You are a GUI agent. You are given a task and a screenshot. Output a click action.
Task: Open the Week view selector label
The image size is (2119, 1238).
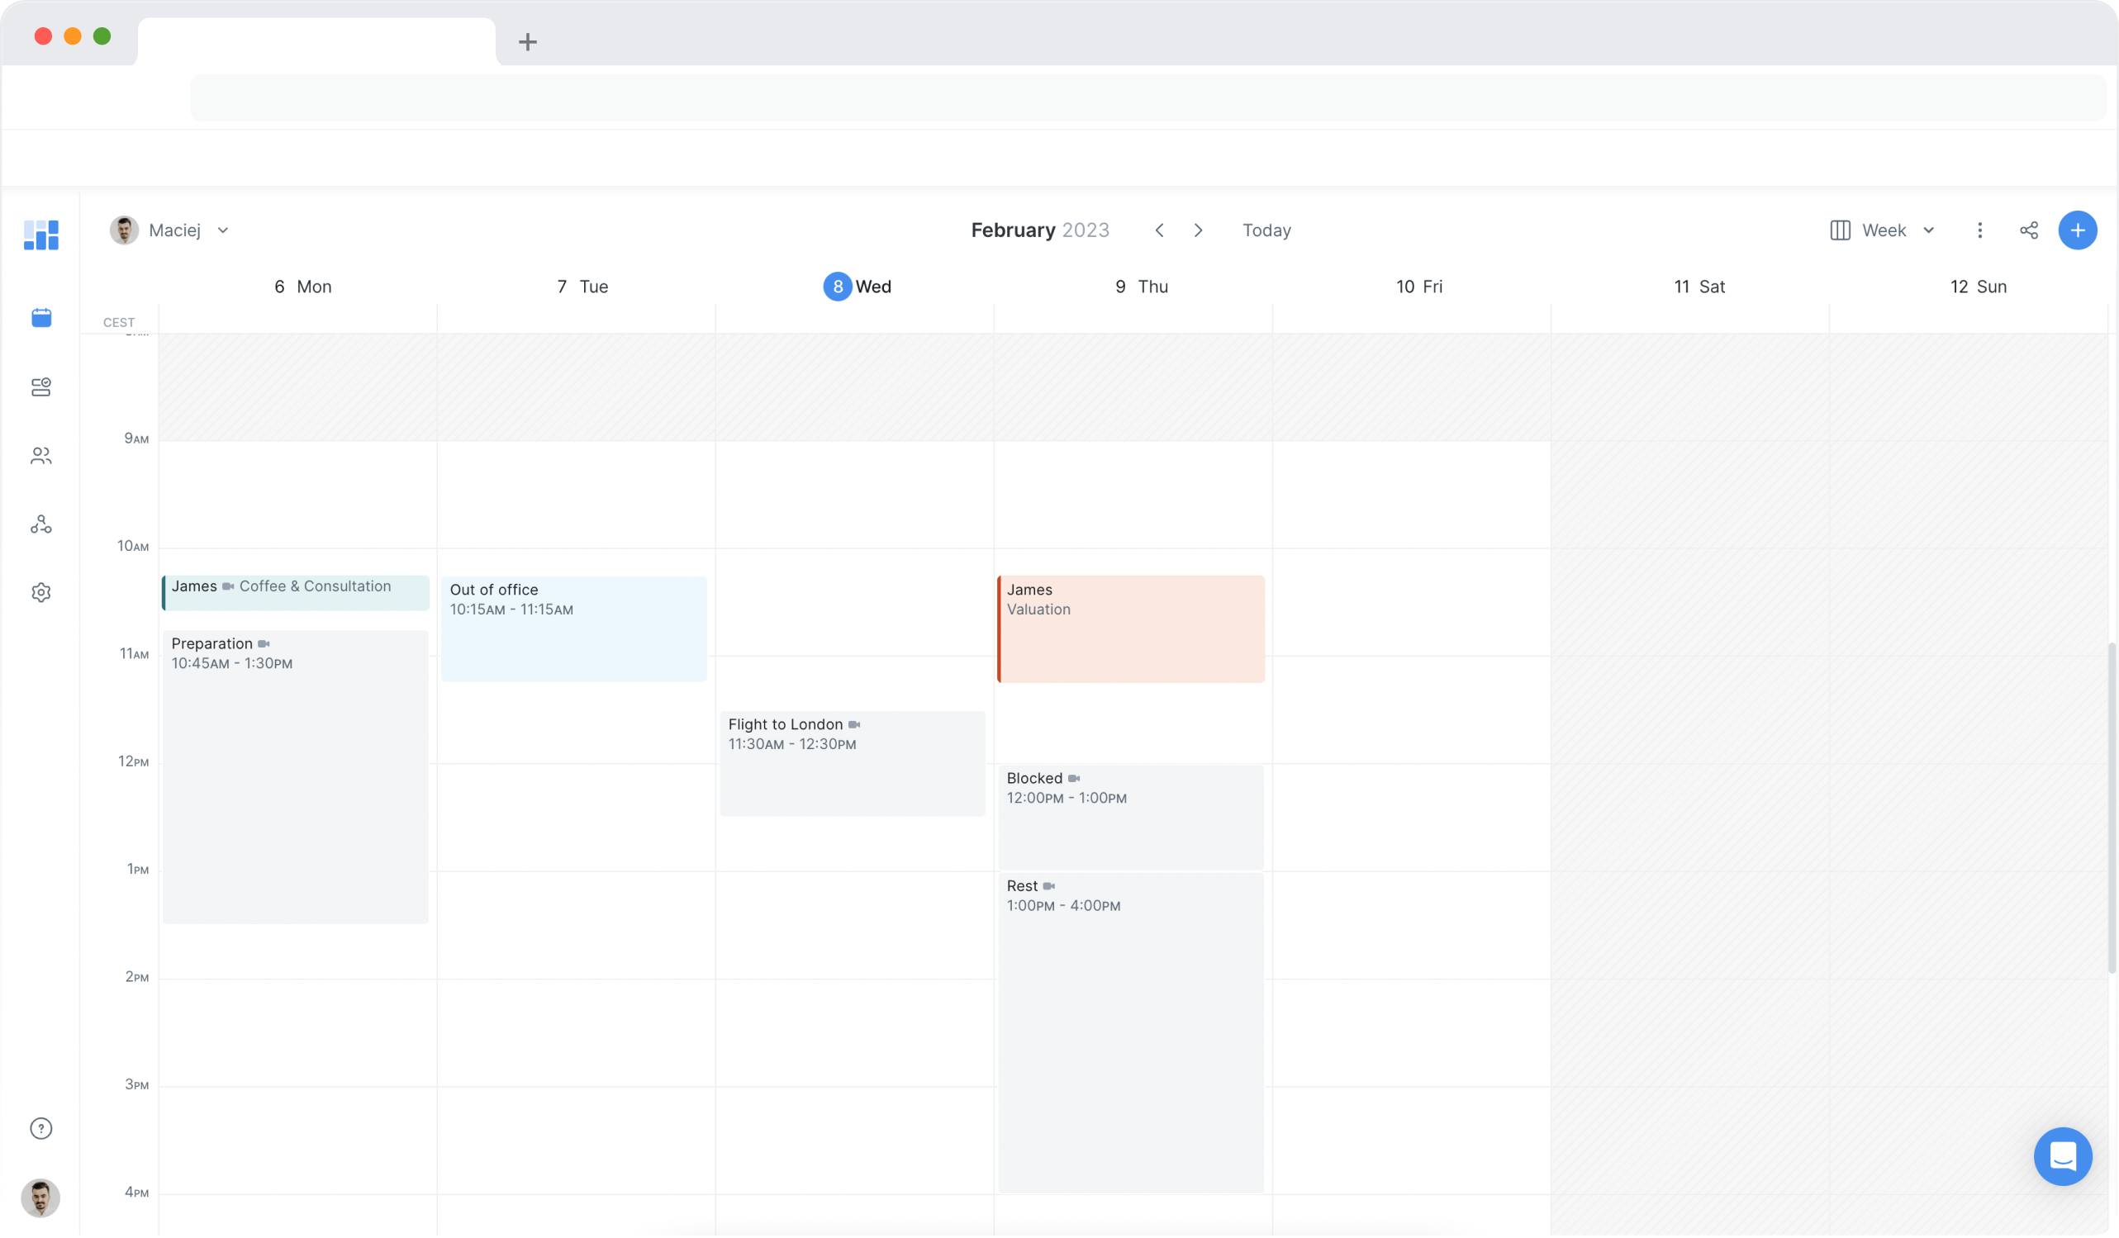point(1885,230)
